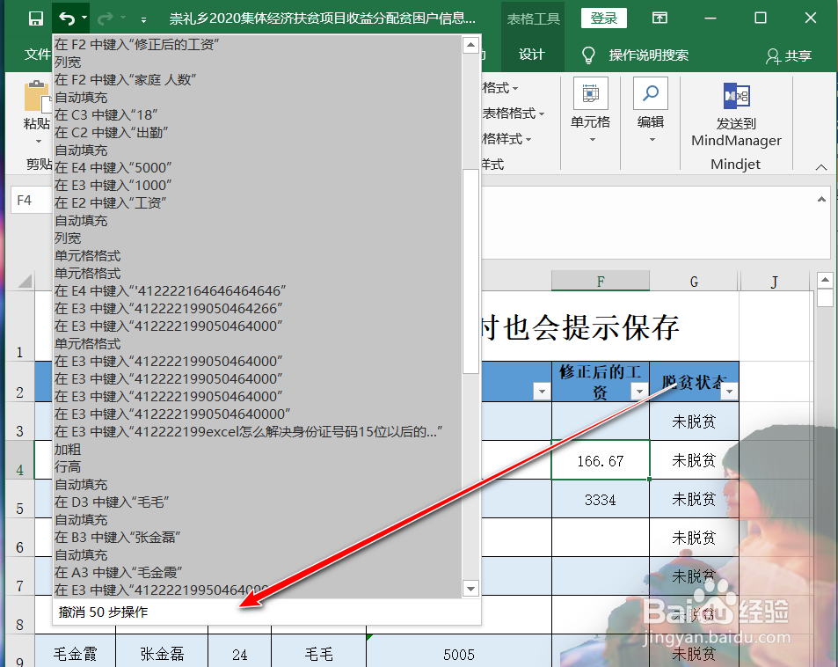Screen dimensions: 838x667
Task: Open the 文件 menu
Action: [x=38, y=54]
